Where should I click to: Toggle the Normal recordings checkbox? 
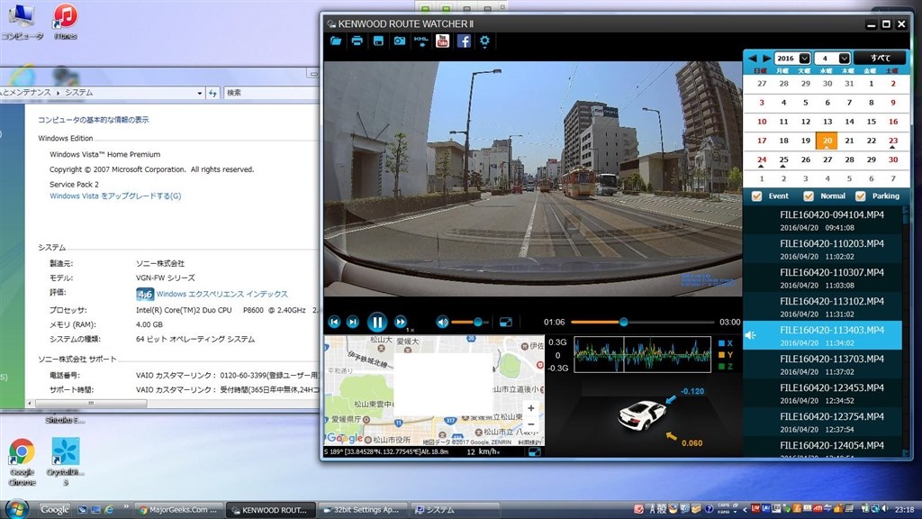(809, 196)
